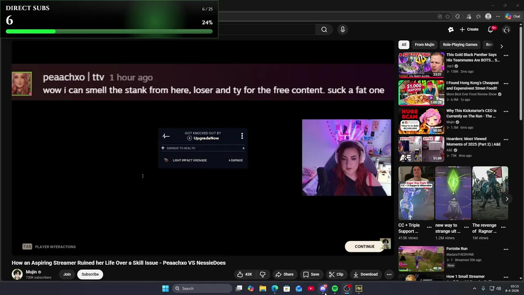Open Microsoft Edge from the taskbar
This screenshot has width=524, height=295.
[x=275, y=288]
